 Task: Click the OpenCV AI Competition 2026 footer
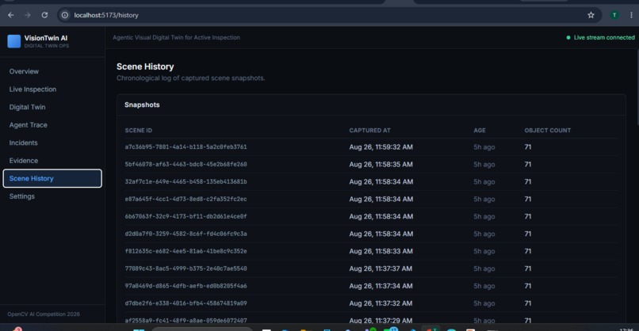pyautogui.click(x=44, y=314)
